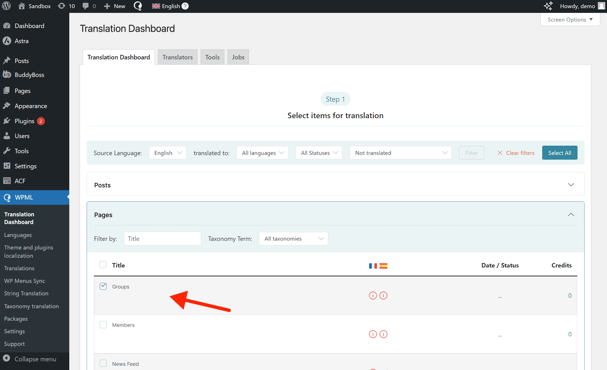
Task: Click the Groups credits value 0
Action: [x=570, y=295]
